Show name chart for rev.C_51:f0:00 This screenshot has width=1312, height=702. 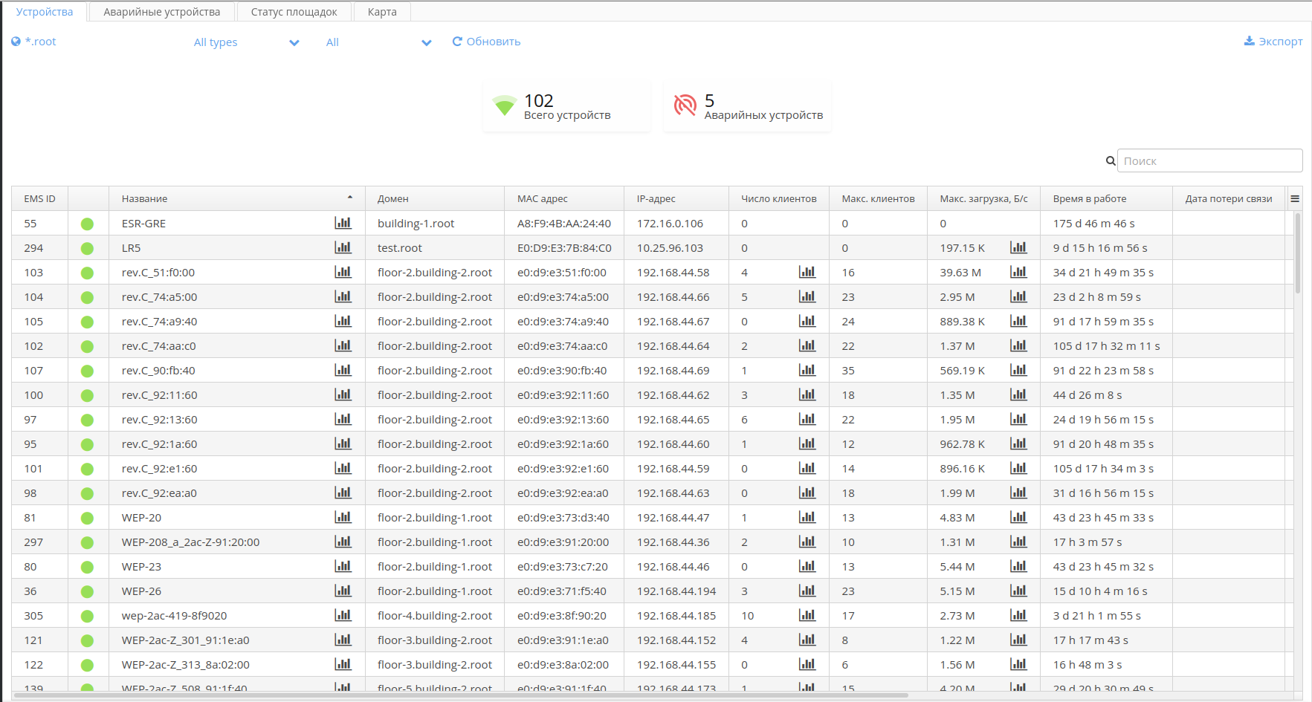point(343,272)
